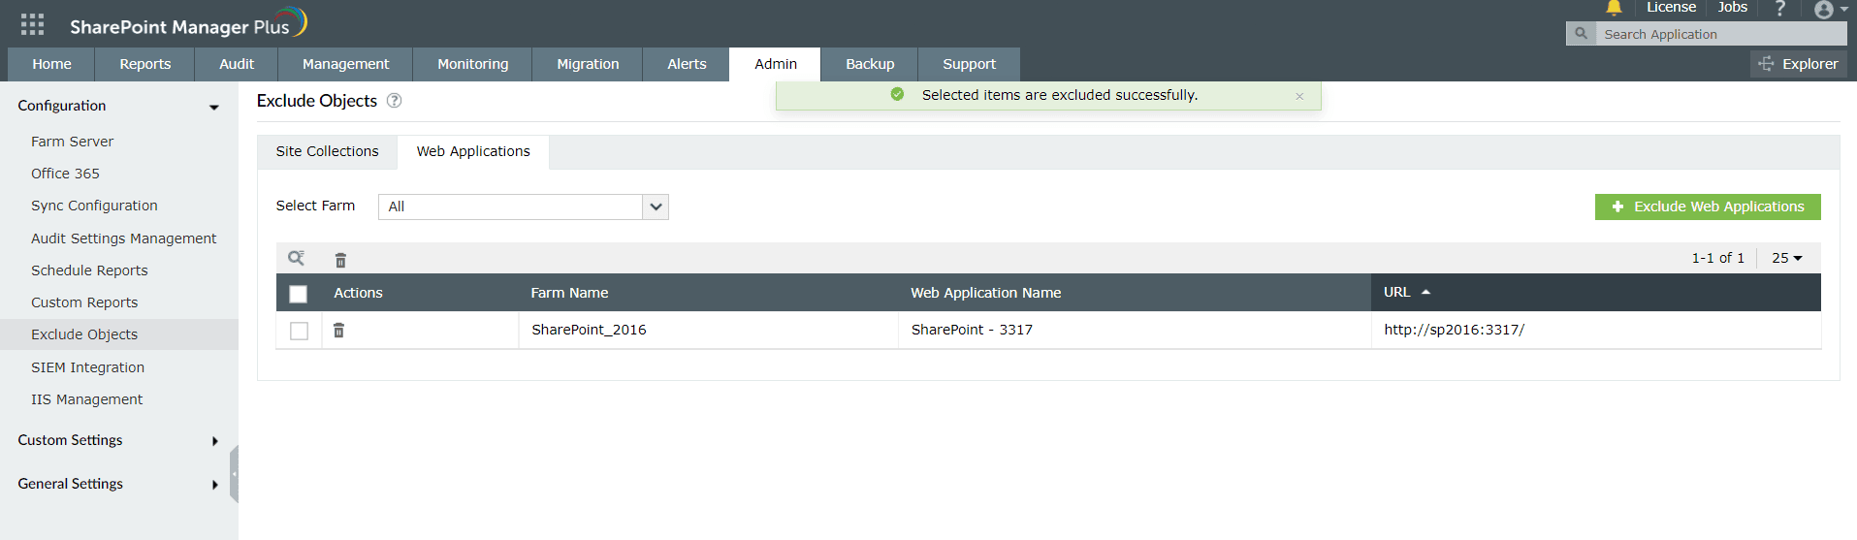Click the Exclude Web Applications button
1857x540 pixels.
[x=1708, y=206]
